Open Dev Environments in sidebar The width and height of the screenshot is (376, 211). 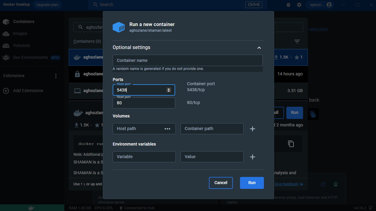(30, 58)
